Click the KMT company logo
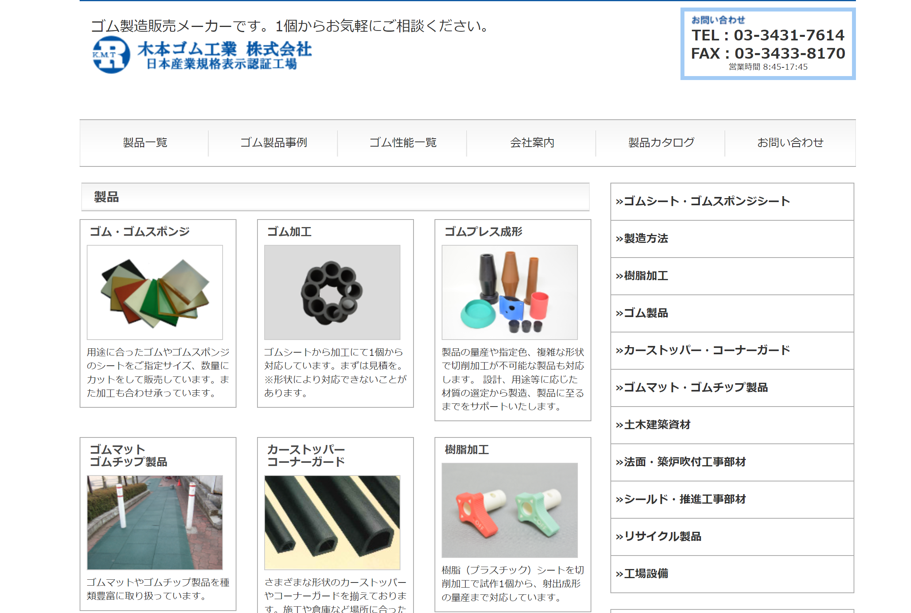This screenshot has width=911, height=613. click(x=111, y=55)
